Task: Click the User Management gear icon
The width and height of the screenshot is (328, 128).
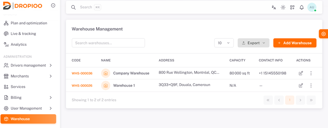Action: click(6, 108)
